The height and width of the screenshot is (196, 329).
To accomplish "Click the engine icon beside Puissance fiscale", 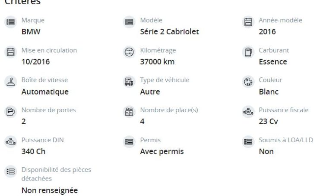I will pos(248,112).
